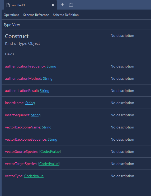This screenshot has height=196, width=151.
Task: Click the vectorType field name
Action: tap(14, 176)
